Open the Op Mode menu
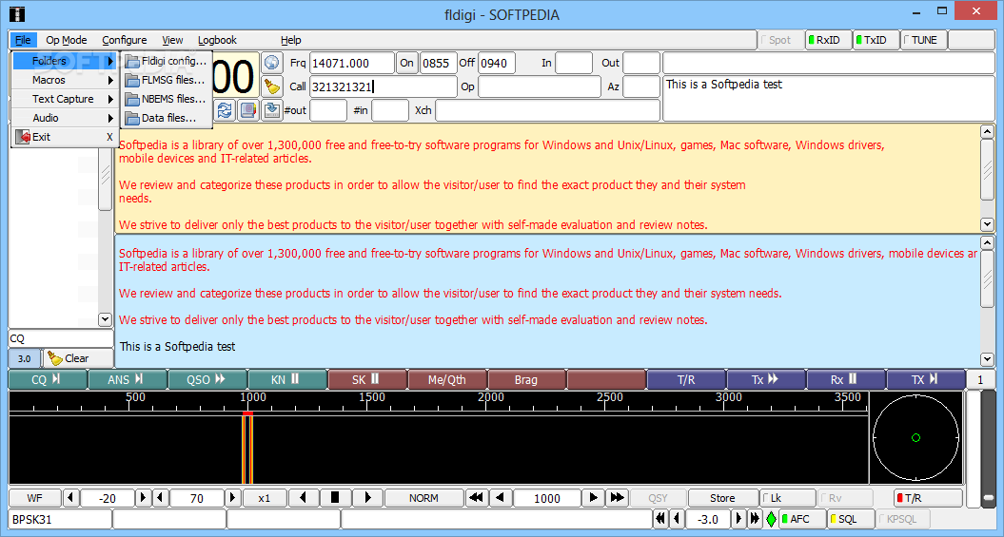 67,40
